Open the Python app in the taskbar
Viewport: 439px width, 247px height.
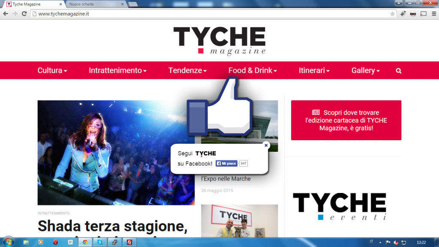[x=115, y=242]
